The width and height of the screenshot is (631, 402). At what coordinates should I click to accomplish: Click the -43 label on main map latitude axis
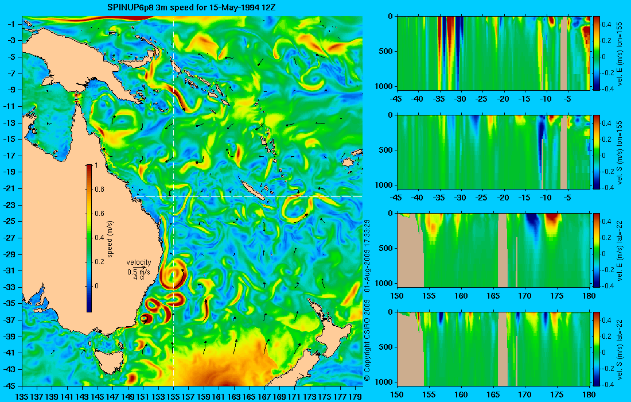[x=10, y=369]
